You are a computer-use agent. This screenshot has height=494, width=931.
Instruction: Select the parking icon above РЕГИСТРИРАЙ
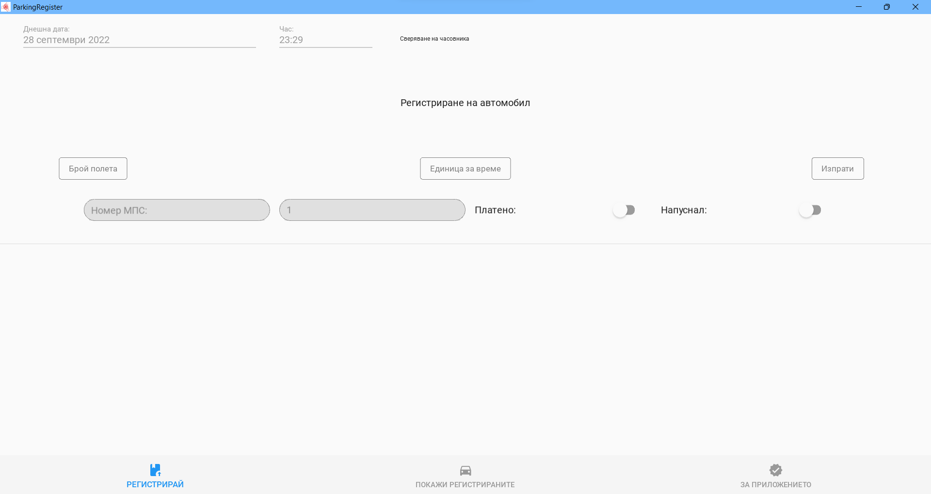click(155, 469)
